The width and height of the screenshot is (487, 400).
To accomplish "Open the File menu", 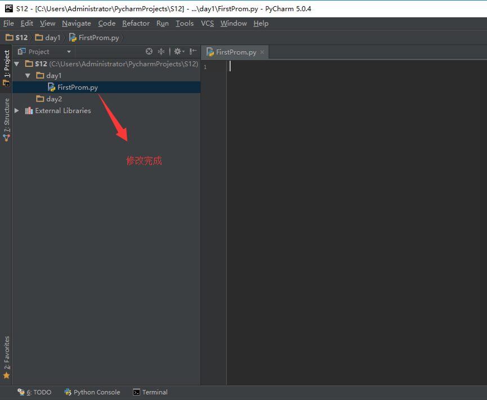I will click(8, 23).
